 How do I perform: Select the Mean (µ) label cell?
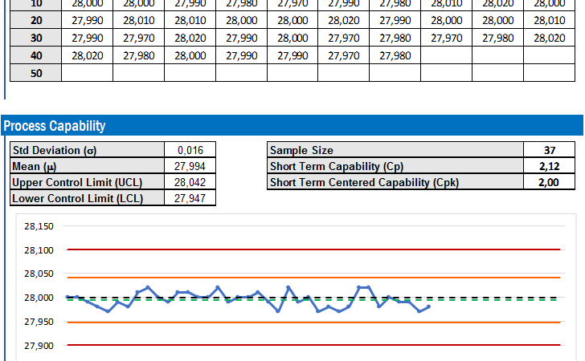pyautogui.click(x=88, y=166)
